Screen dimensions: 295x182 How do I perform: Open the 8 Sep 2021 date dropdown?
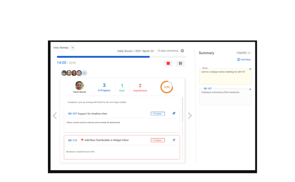point(244,53)
